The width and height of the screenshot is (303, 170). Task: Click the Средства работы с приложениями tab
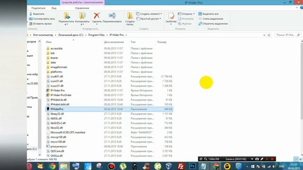(x=82, y=2)
